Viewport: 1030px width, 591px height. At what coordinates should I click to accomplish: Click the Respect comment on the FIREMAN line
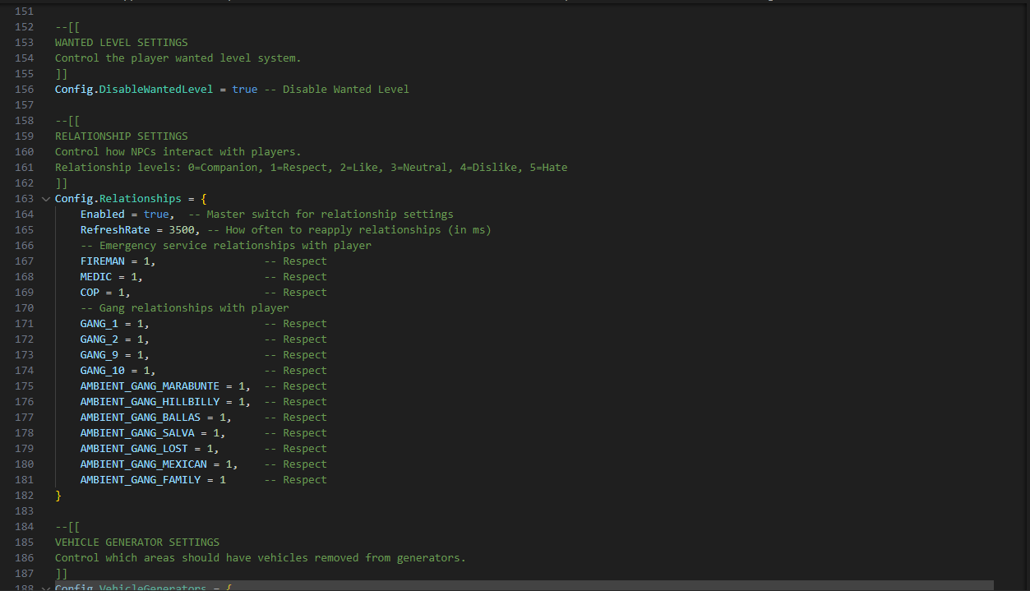coord(296,261)
